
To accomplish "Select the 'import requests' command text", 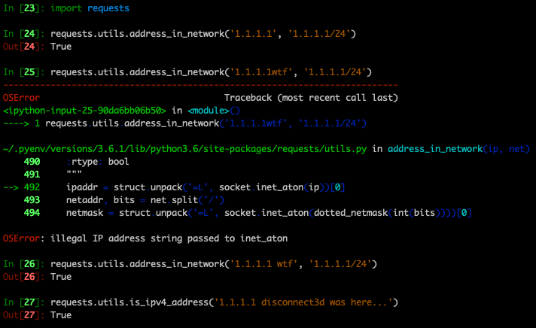I will pyautogui.click(x=75, y=8).
